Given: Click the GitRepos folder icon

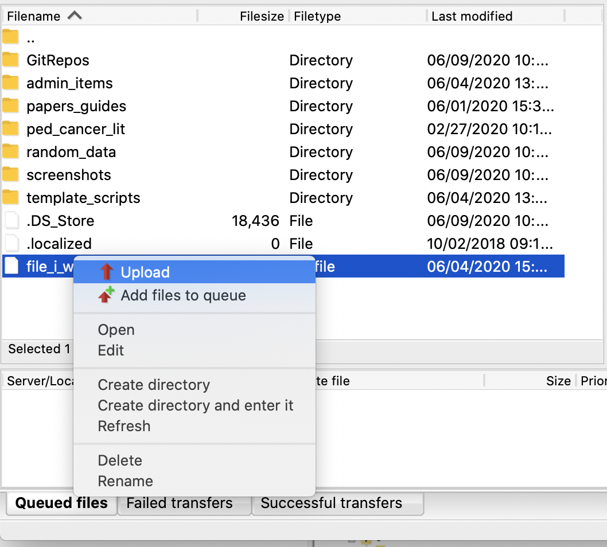Looking at the screenshot, I should click(x=11, y=60).
